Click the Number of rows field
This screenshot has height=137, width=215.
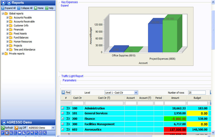coord(197,92)
